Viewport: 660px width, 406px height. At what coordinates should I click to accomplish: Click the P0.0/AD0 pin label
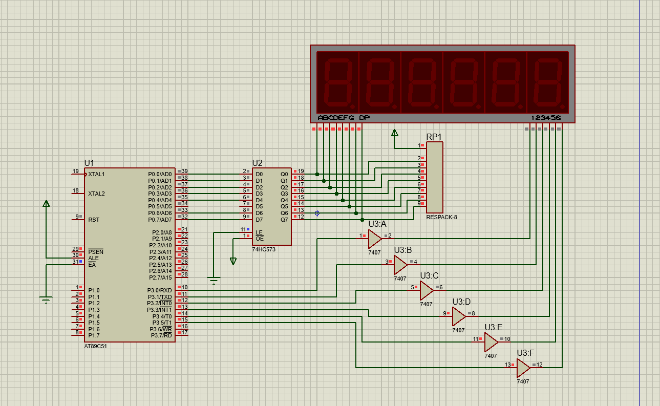[160, 174]
